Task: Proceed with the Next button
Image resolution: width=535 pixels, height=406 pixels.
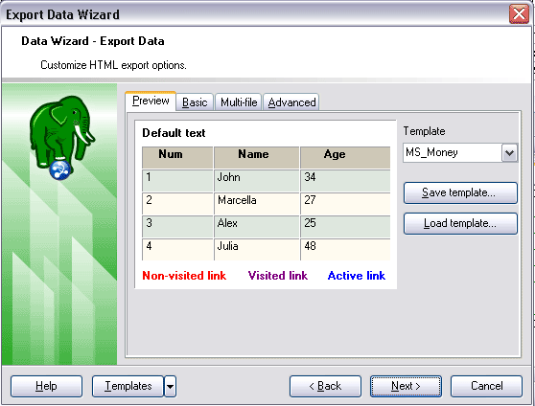Action: tap(406, 386)
